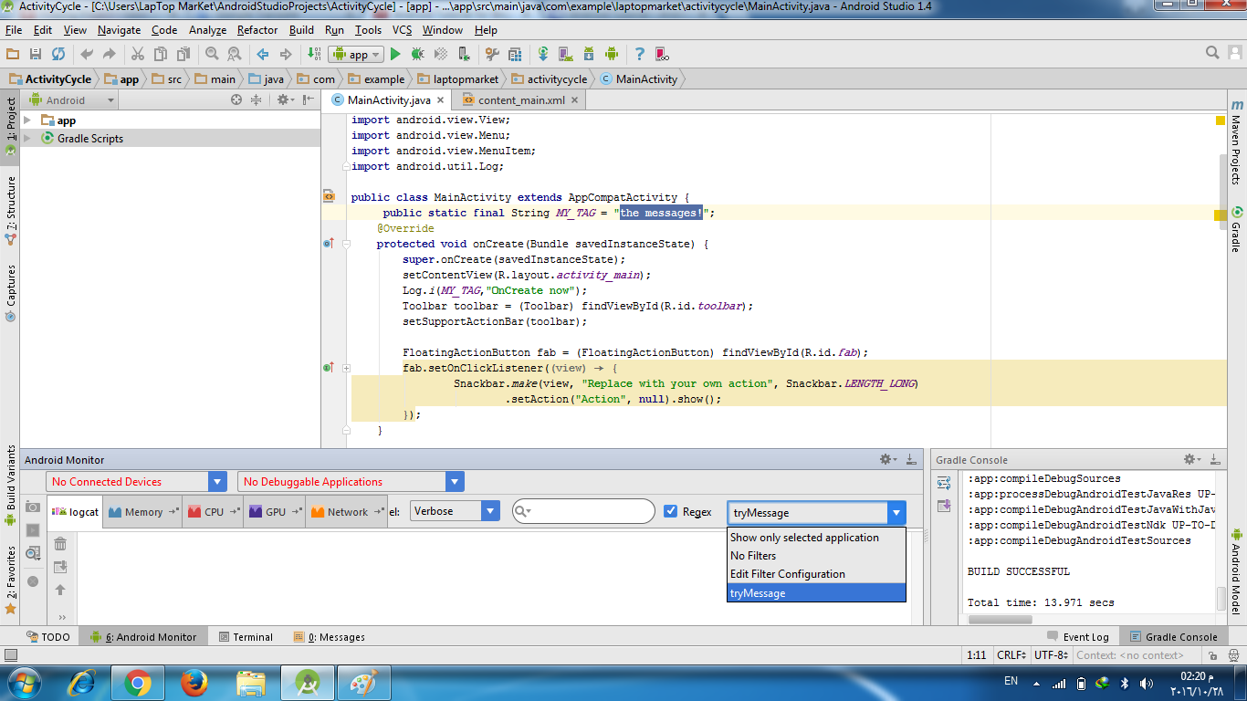Viewport: 1247px width, 701px height.
Task: Click the Synchronize toolbar icon
Action: 58,54
